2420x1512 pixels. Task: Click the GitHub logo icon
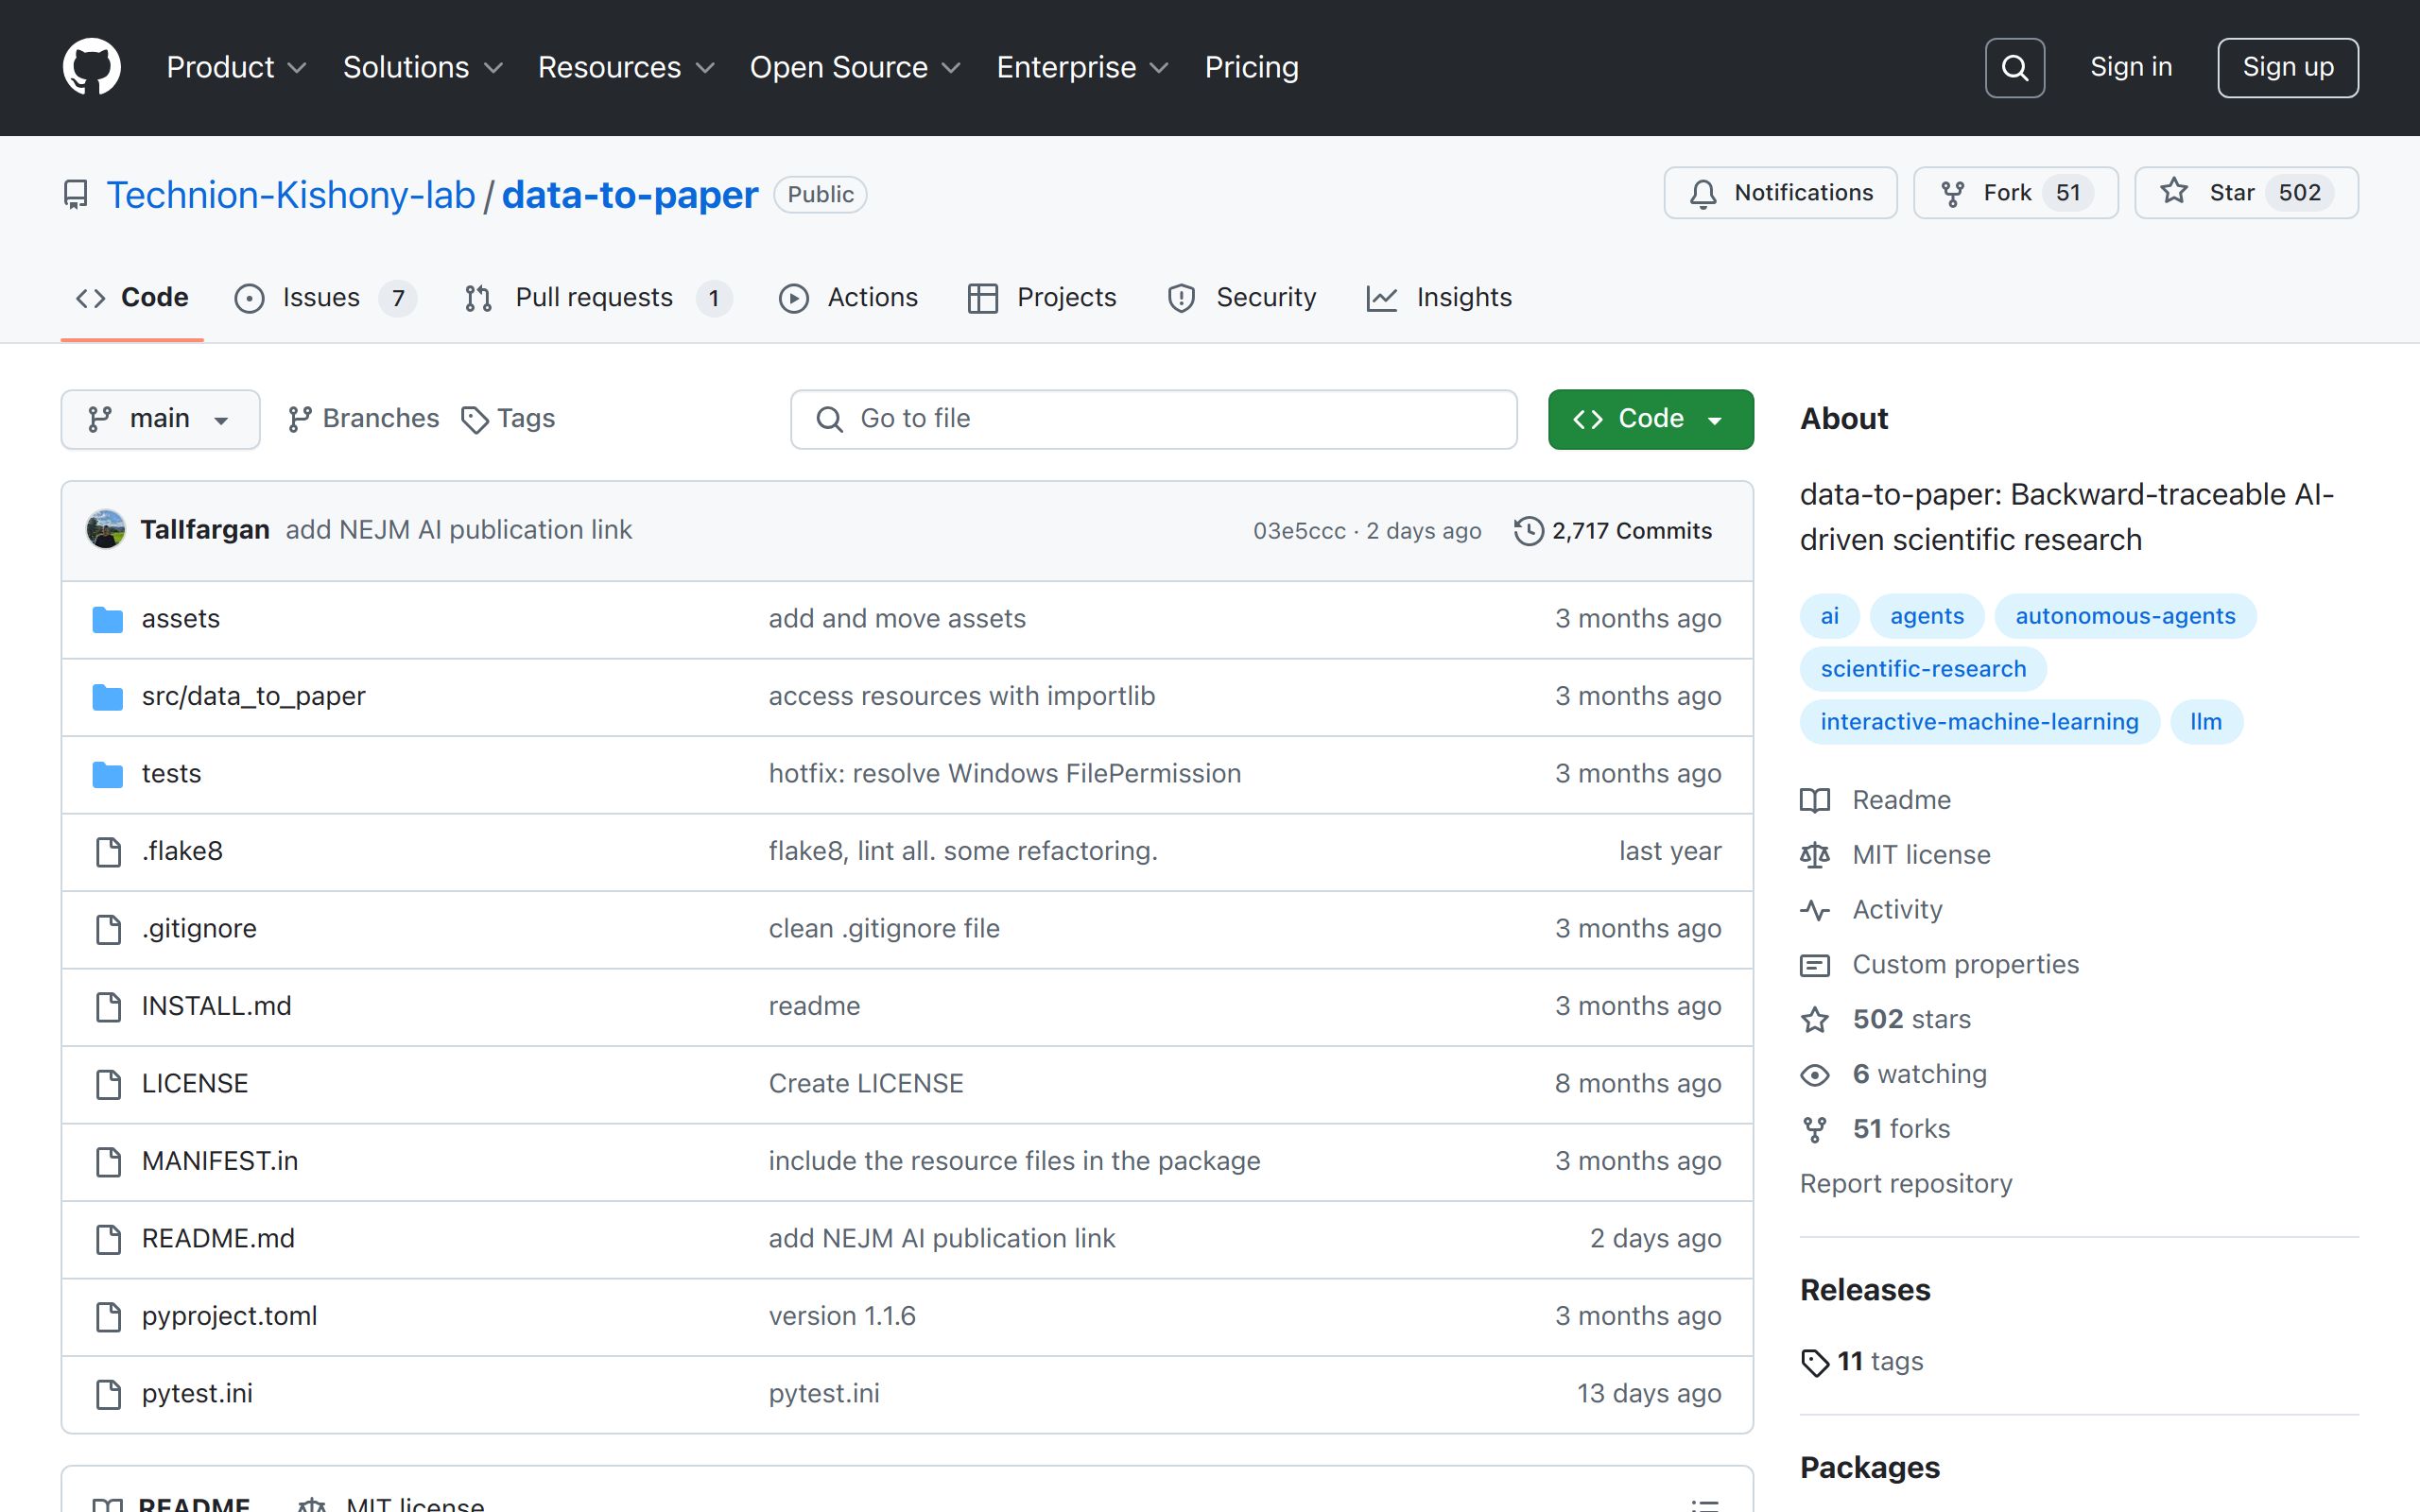(x=92, y=67)
